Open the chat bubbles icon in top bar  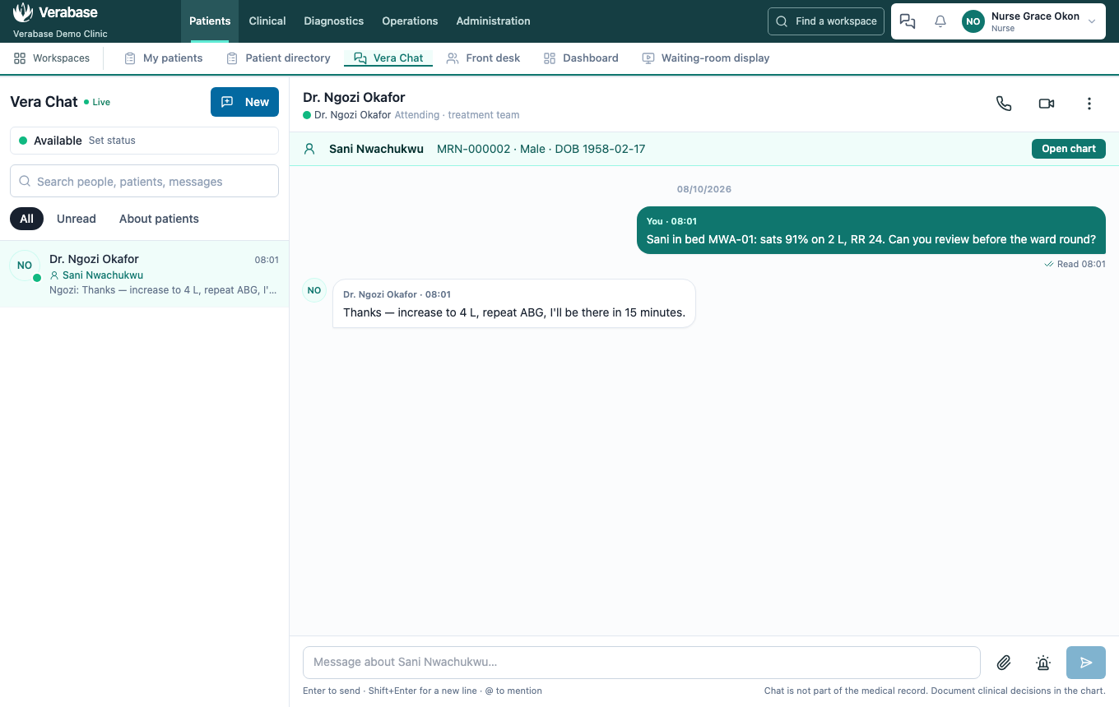[908, 21]
